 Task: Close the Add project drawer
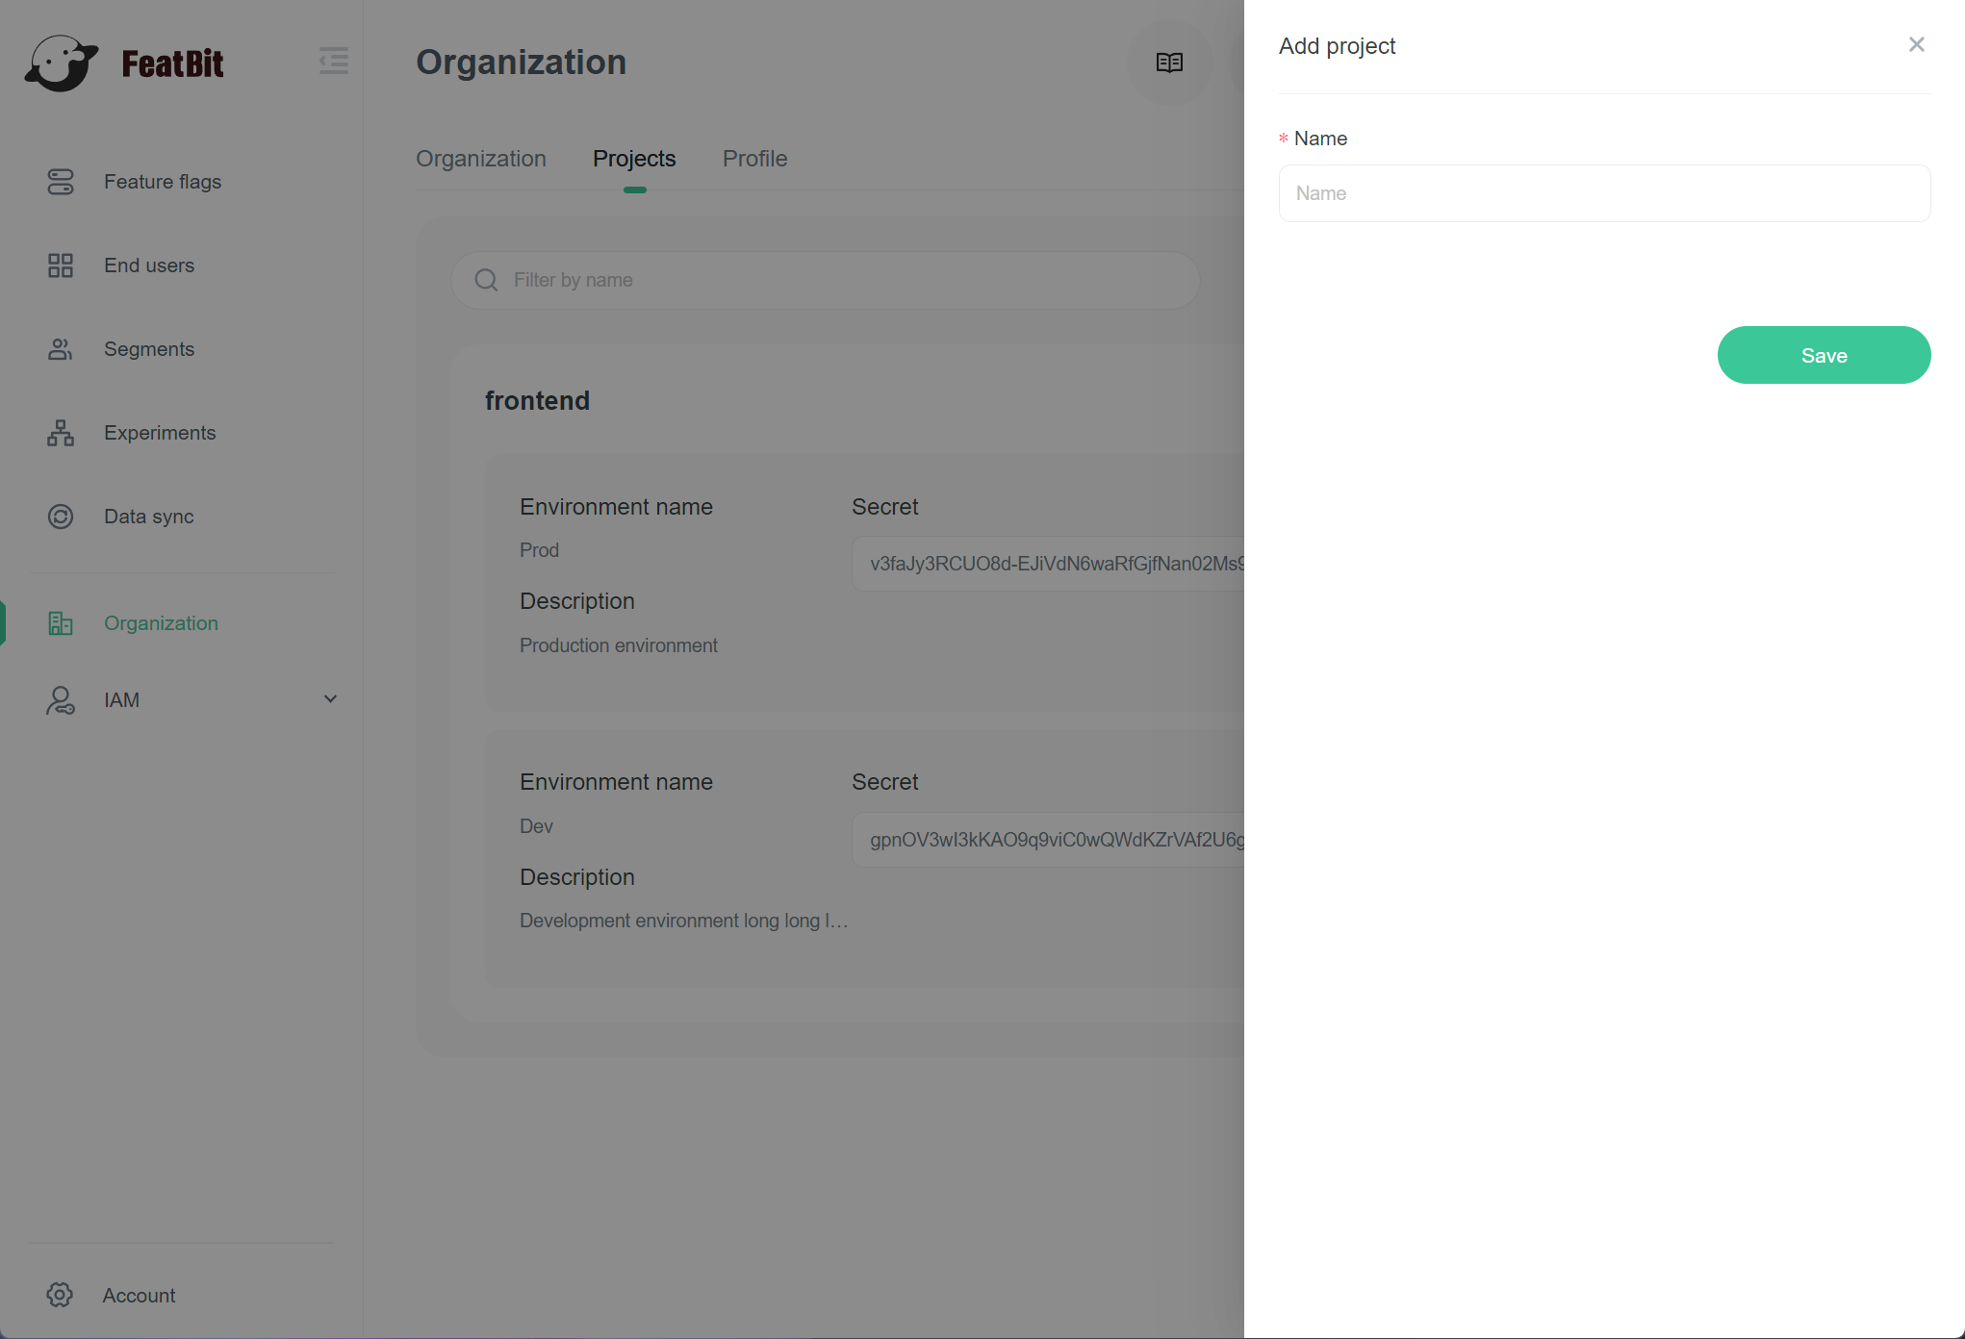pos(1916,44)
